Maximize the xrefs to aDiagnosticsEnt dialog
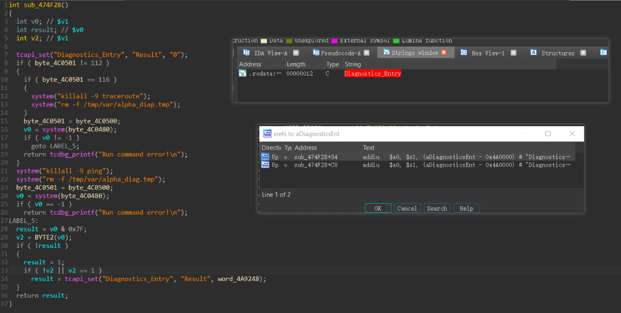621x313 pixels. 548,133
